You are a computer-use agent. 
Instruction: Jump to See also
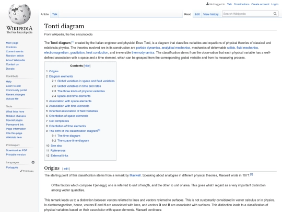coord(56,146)
